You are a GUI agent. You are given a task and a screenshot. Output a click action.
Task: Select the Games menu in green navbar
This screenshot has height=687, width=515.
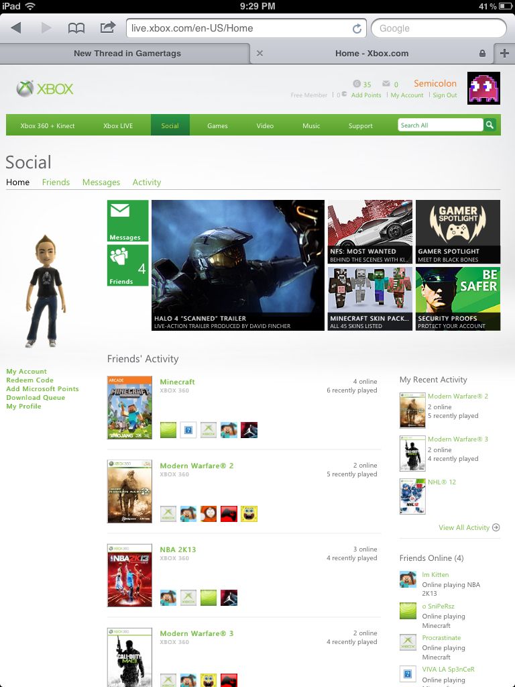click(217, 125)
